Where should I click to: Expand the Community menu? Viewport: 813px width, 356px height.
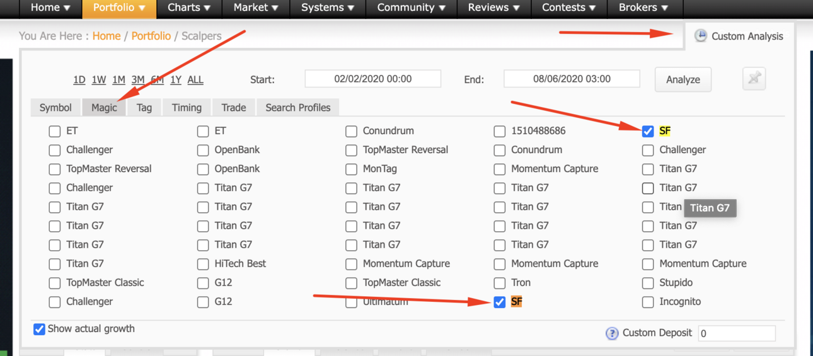(x=411, y=8)
